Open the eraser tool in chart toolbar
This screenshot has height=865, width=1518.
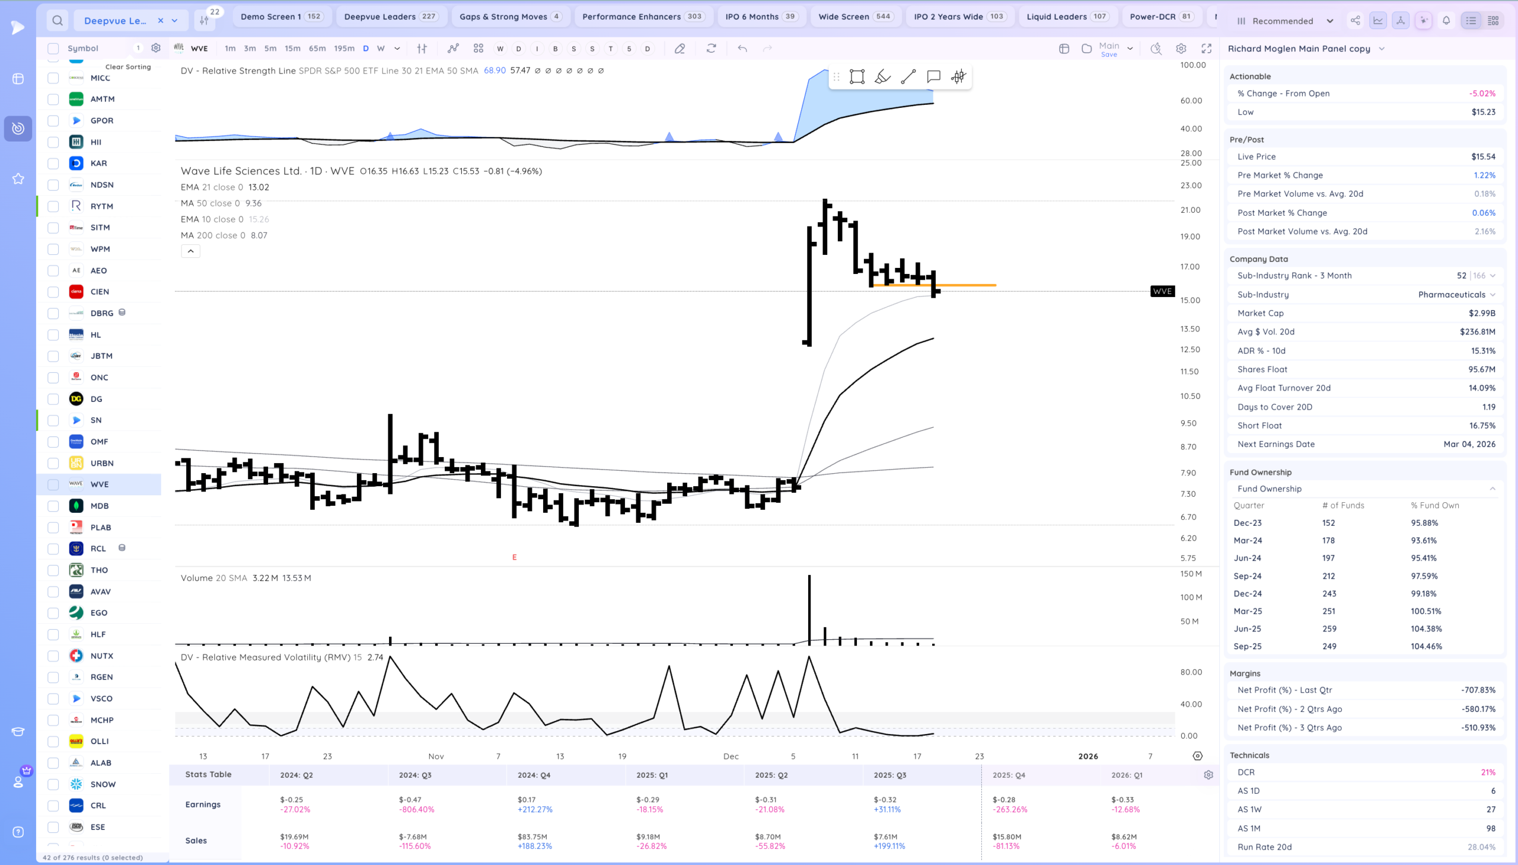(680, 49)
